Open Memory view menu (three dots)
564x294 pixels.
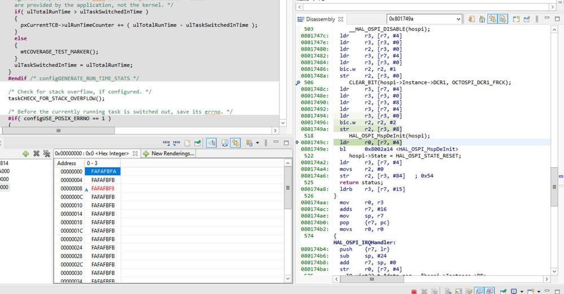coord(266,143)
